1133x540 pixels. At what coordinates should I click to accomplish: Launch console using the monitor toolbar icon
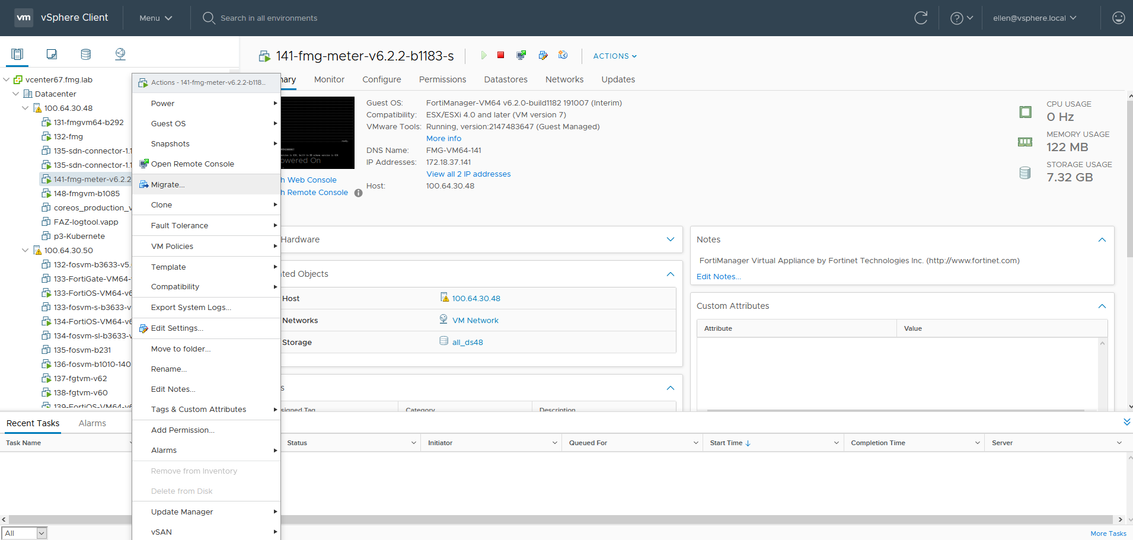tap(521, 55)
